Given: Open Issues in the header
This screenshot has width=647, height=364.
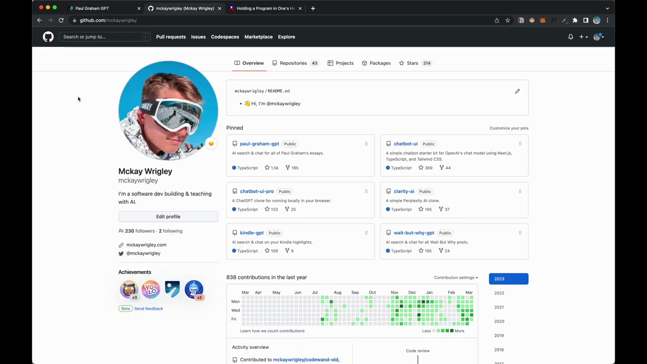Looking at the screenshot, I should 198,37.
